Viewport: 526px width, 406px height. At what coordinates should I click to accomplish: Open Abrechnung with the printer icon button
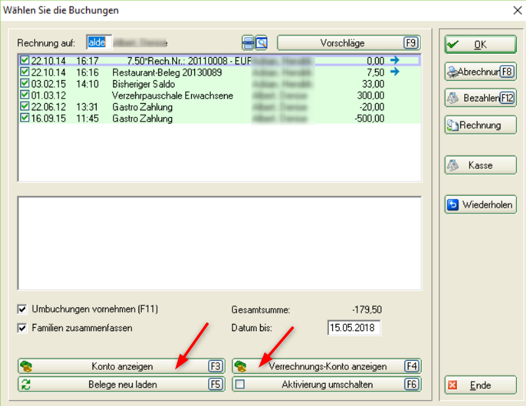pyautogui.click(x=480, y=71)
